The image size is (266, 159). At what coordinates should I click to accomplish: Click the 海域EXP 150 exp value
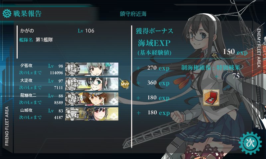[x=235, y=52]
